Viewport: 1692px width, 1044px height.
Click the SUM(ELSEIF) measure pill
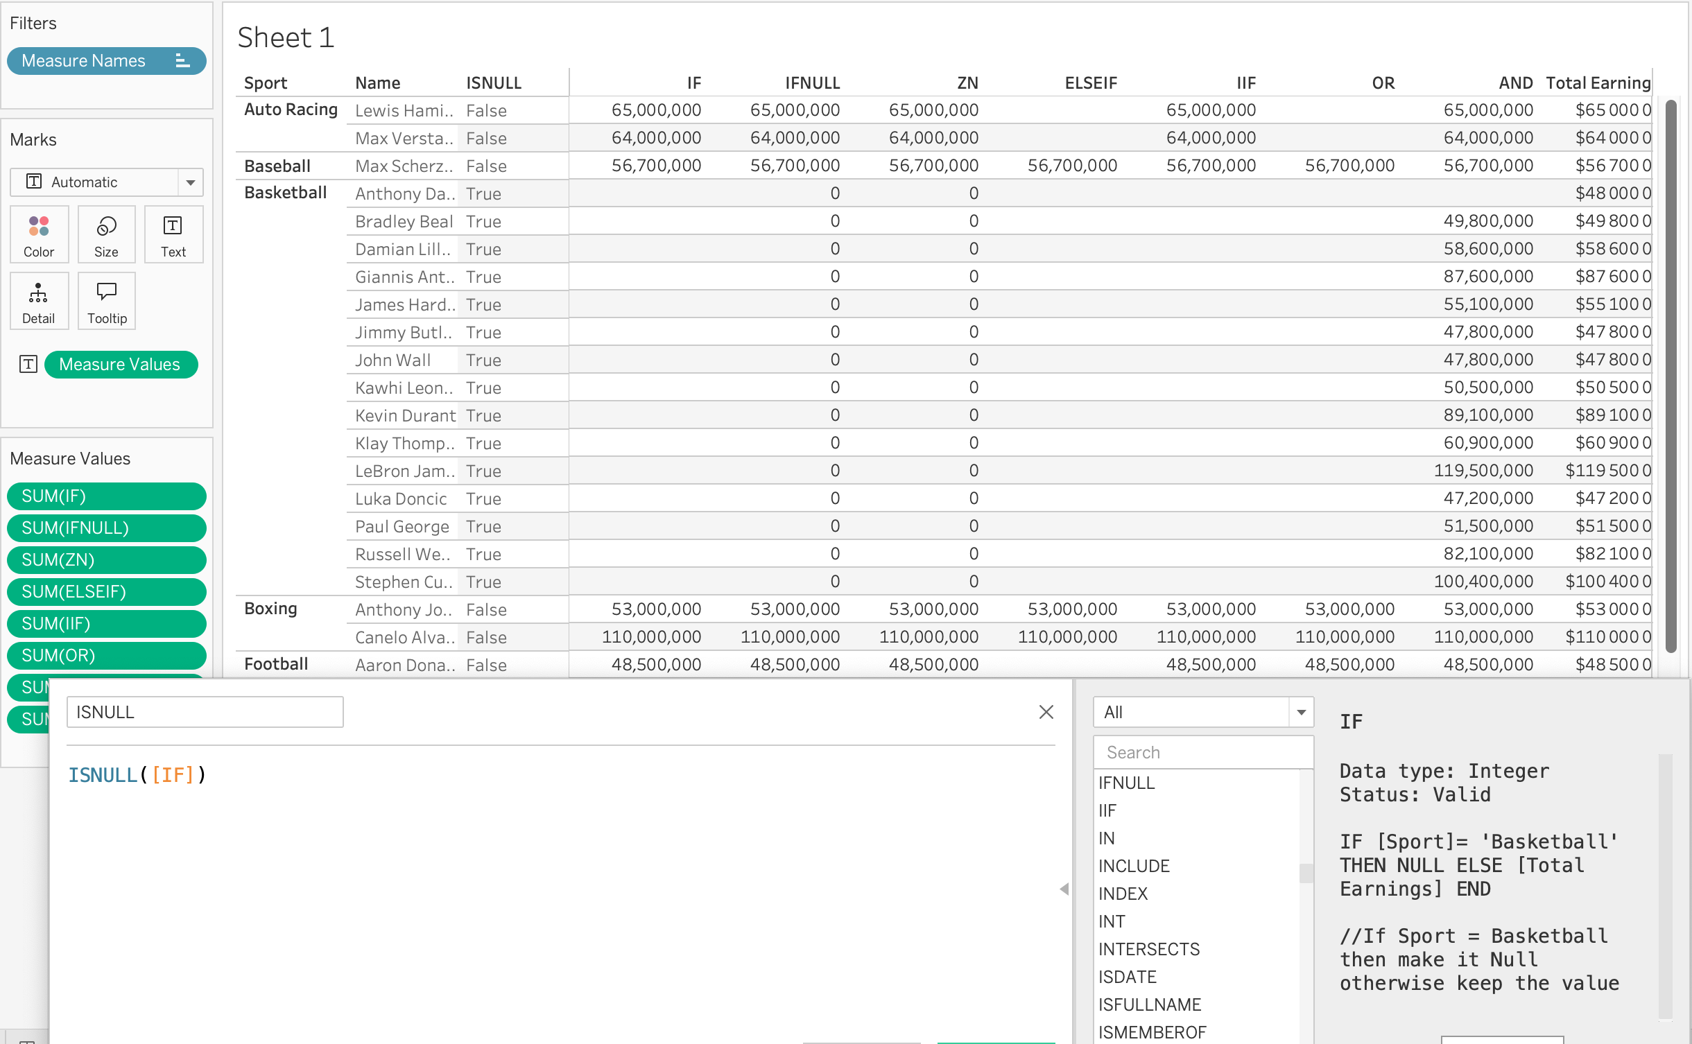click(106, 591)
